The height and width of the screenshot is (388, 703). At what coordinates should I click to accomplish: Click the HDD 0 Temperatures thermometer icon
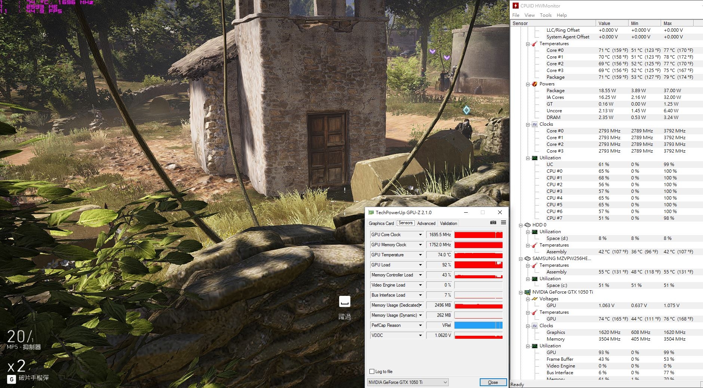pyautogui.click(x=535, y=245)
